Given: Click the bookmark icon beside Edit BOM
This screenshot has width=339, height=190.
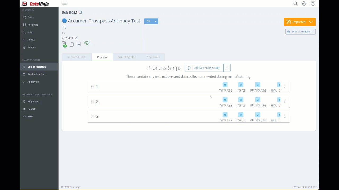Looking at the screenshot, I should [80, 12].
